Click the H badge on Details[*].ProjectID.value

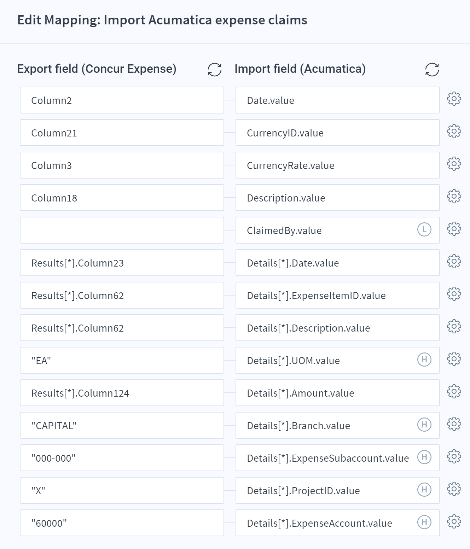click(x=424, y=490)
